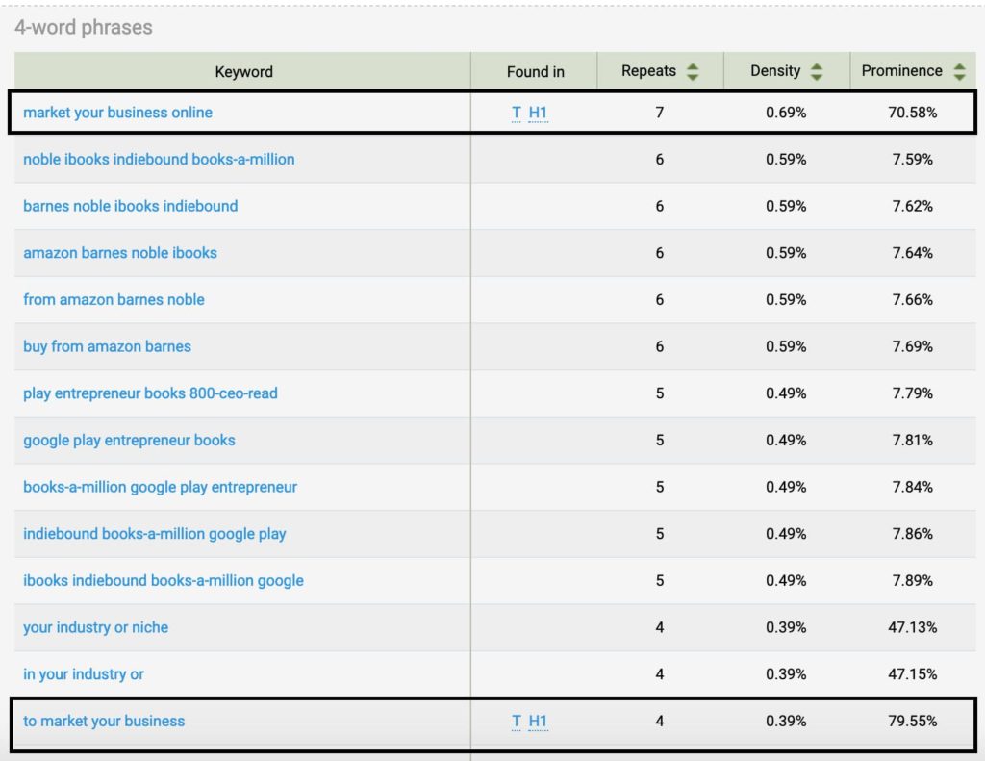Open 'books-a-million google play entrepreneur' keyword

click(161, 487)
